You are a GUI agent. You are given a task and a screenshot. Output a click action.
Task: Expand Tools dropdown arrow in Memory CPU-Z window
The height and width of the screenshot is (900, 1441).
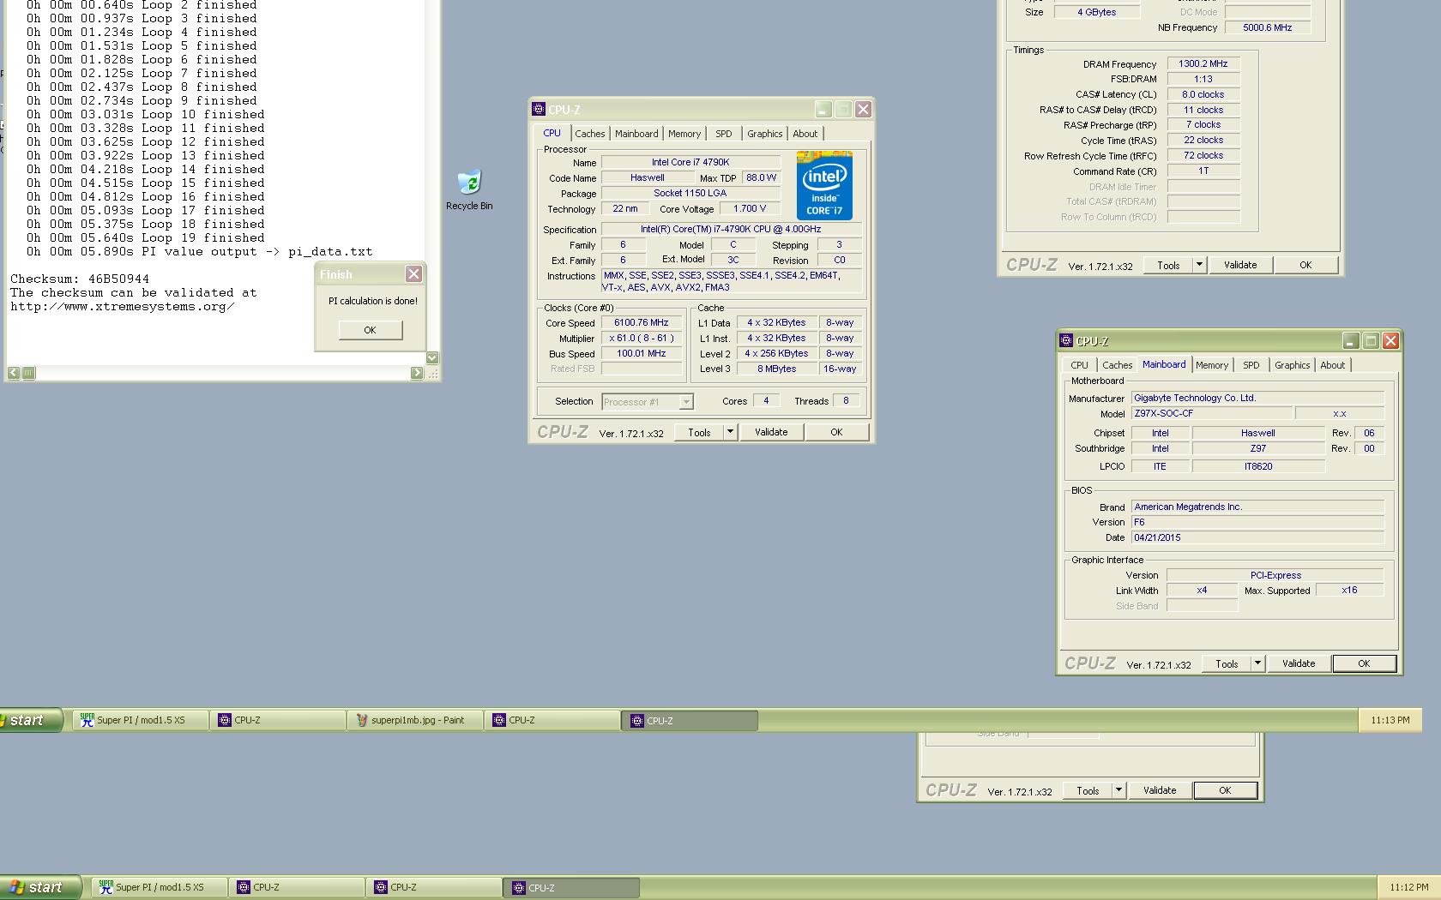coord(1200,265)
